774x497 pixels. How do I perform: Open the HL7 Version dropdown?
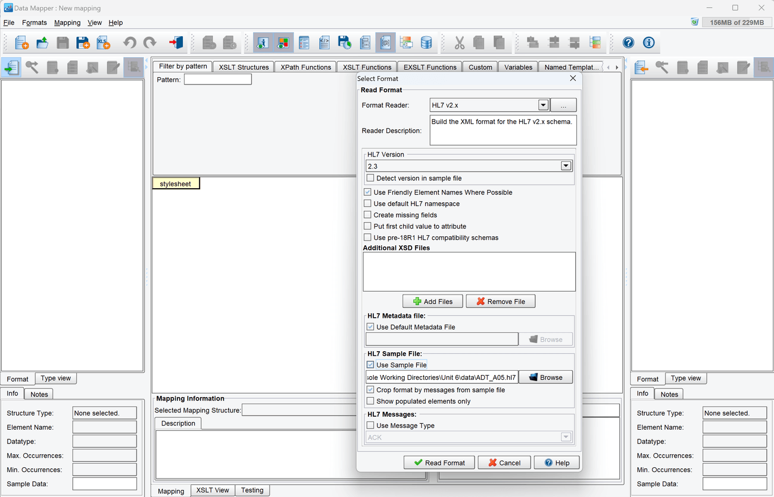tap(566, 165)
